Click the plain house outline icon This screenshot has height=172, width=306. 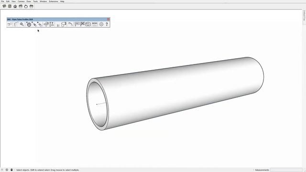click(26, 6)
